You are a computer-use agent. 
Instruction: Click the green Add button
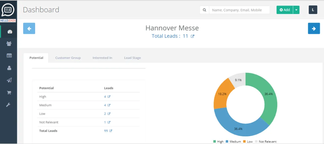(x=285, y=10)
